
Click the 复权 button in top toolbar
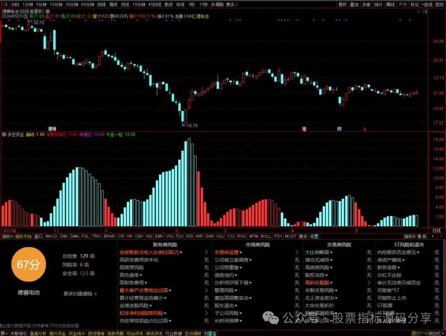pos(342,5)
